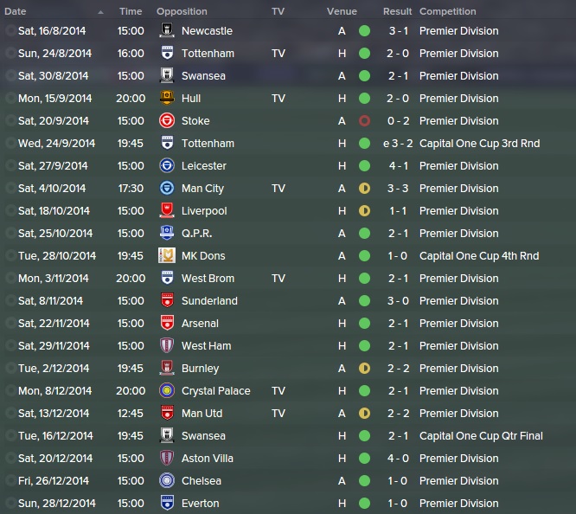The height and width of the screenshot is (514, 576).
Task: Click the Venue column header
Action: click(342, 11)
